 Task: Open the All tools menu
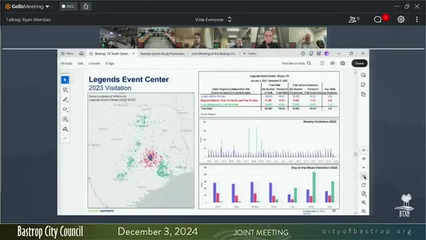coord(67,63)
